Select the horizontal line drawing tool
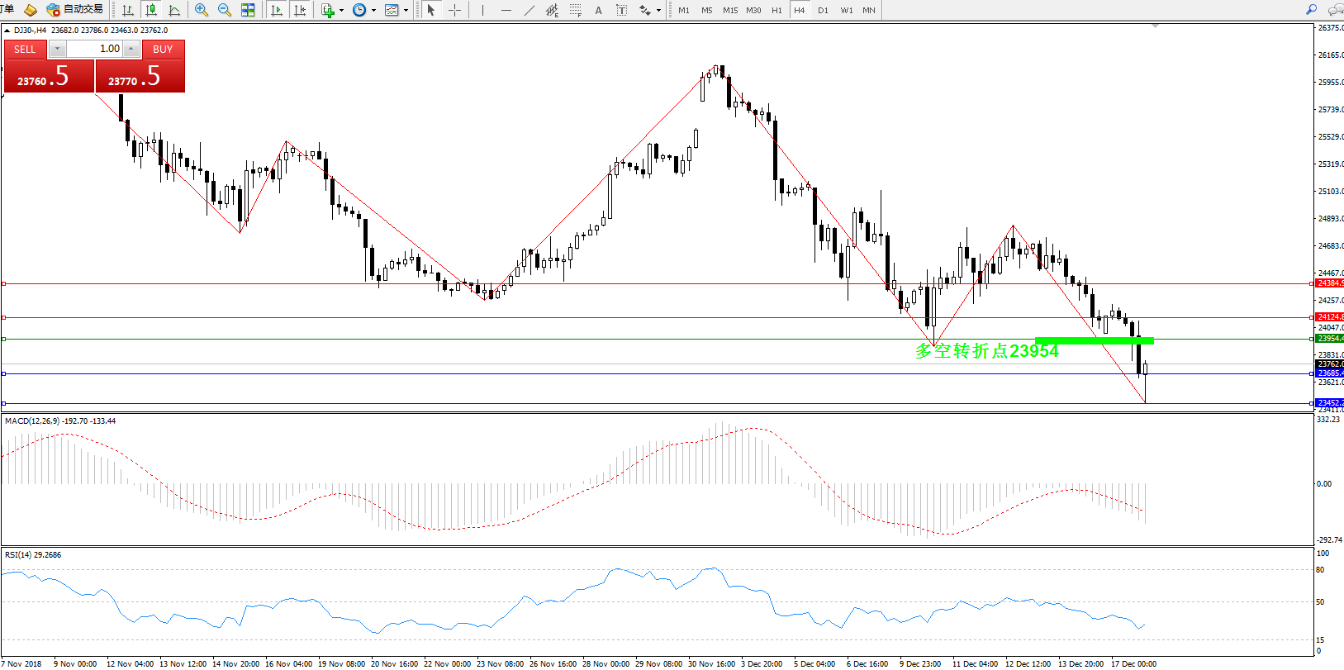Screen dimensions: 1344x670 click(506, 10)
